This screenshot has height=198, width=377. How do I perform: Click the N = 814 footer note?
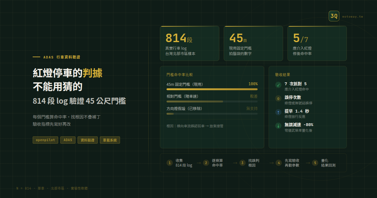coord(52,188)
